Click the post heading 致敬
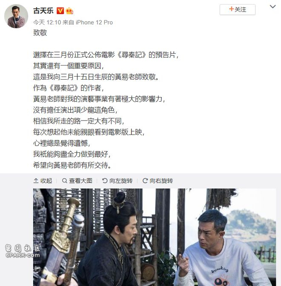 click(40, 33)
